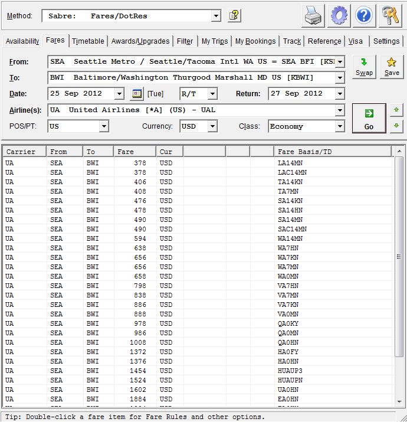Click the green up arrow button
The image size is (407, 422).
396,110
